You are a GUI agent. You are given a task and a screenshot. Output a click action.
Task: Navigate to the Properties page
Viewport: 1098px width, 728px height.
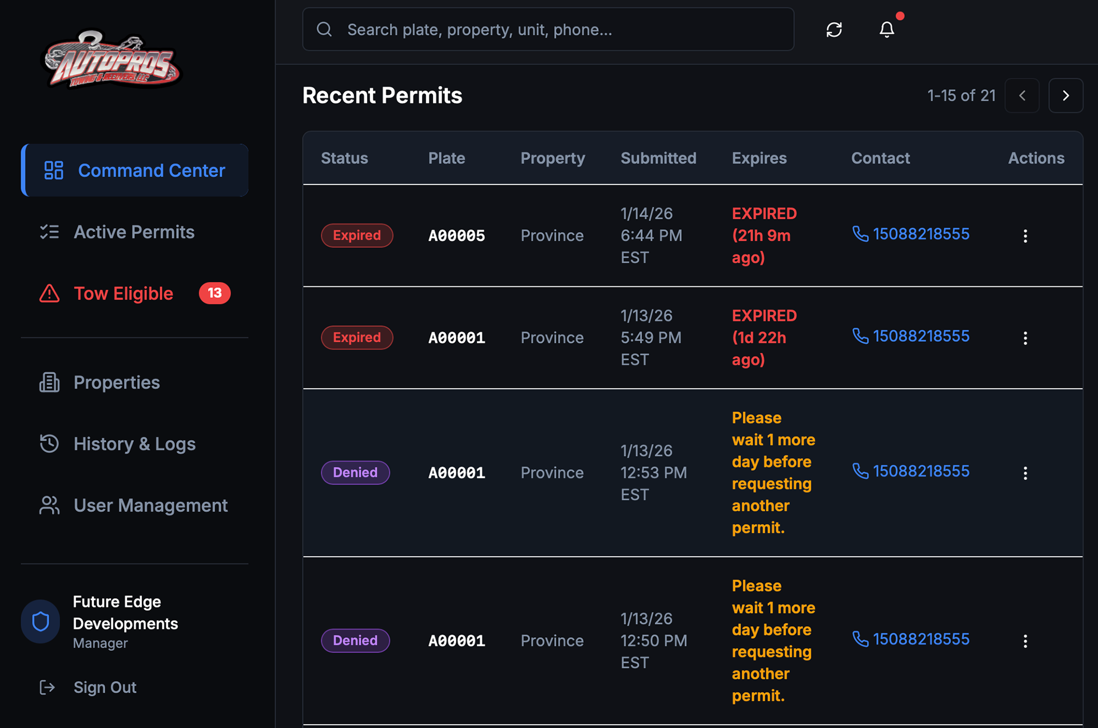tap(117, 382)
